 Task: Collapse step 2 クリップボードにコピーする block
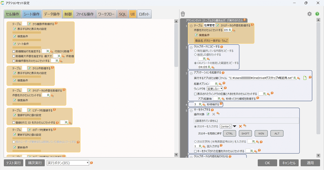point(191,47)
